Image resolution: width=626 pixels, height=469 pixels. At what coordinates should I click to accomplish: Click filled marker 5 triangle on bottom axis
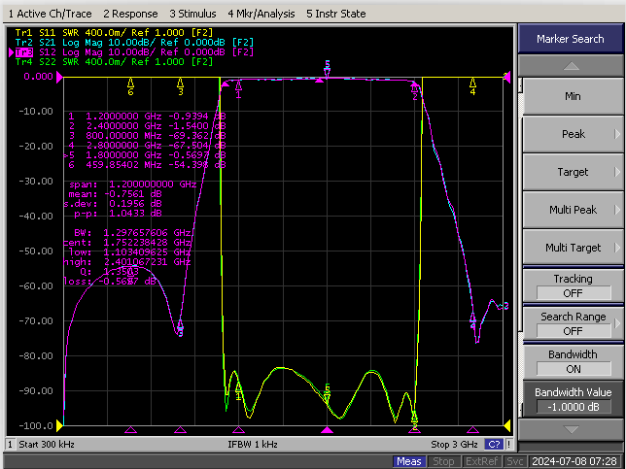pos(327,429)
